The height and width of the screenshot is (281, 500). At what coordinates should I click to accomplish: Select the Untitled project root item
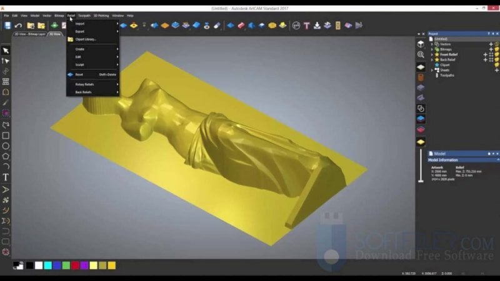(x=441, y=39)
